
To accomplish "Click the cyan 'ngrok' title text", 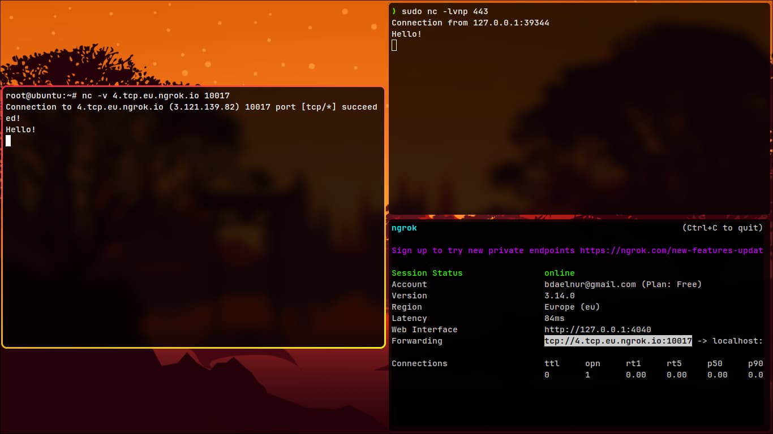I will [404, 228].
